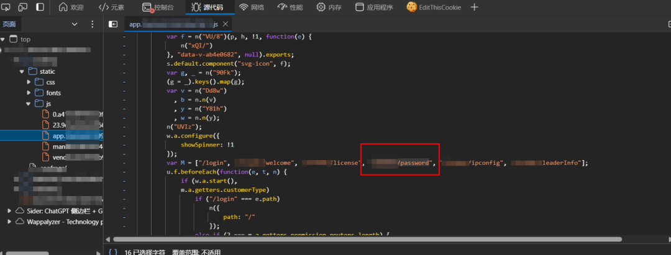Expand the fonts folder
This screenshot has height=255, width=671.
click(29, 92)
